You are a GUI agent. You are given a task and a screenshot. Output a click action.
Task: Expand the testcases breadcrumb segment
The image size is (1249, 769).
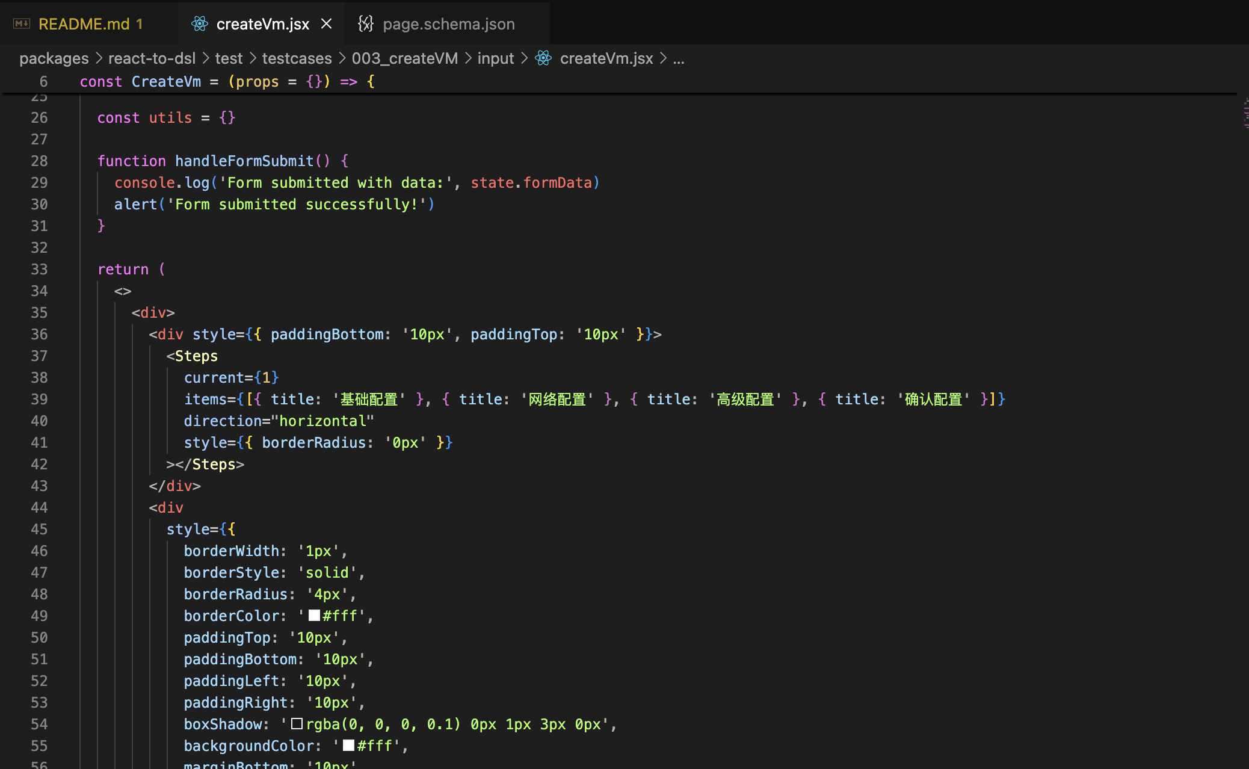coord(297,58)
